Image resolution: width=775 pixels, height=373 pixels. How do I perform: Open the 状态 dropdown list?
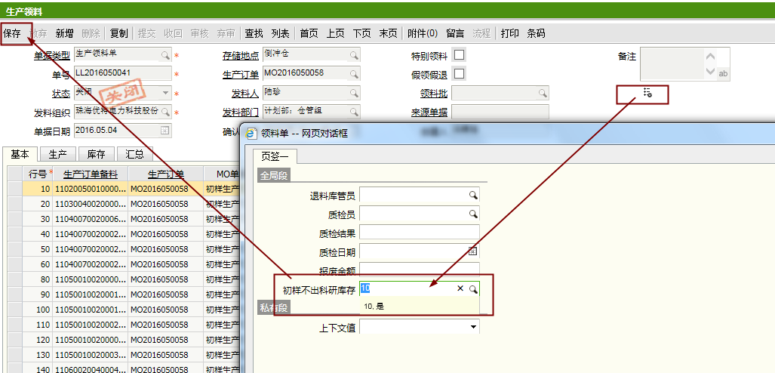click(165, 93)
